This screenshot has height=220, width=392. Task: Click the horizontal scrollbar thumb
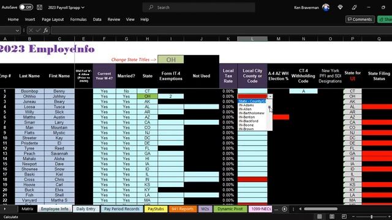321,209
